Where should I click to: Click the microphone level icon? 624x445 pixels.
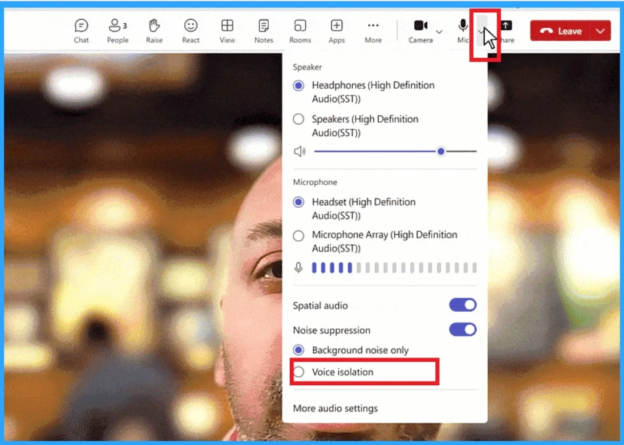(298, 267)
